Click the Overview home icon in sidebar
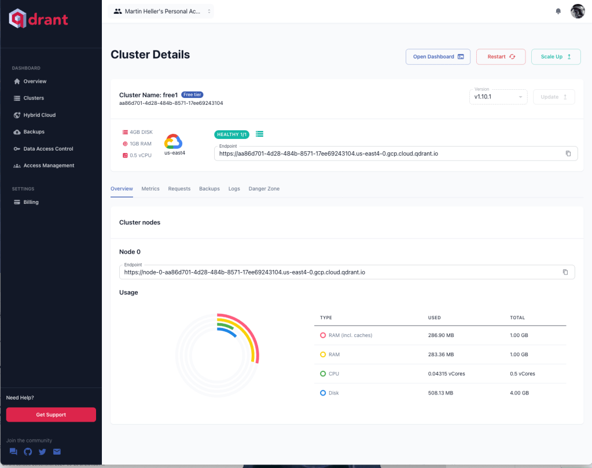 pos(17,81)
